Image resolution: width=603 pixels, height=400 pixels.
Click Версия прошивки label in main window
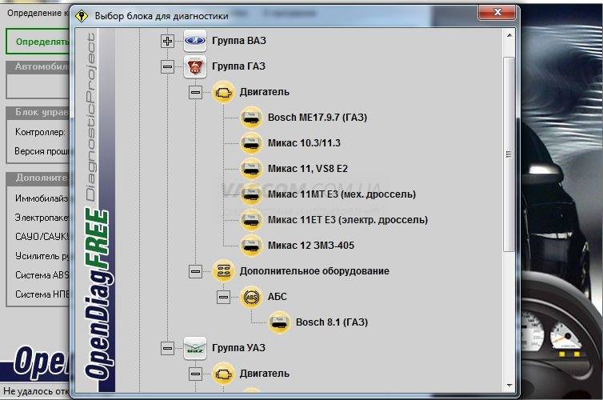[x=42, y=151]
